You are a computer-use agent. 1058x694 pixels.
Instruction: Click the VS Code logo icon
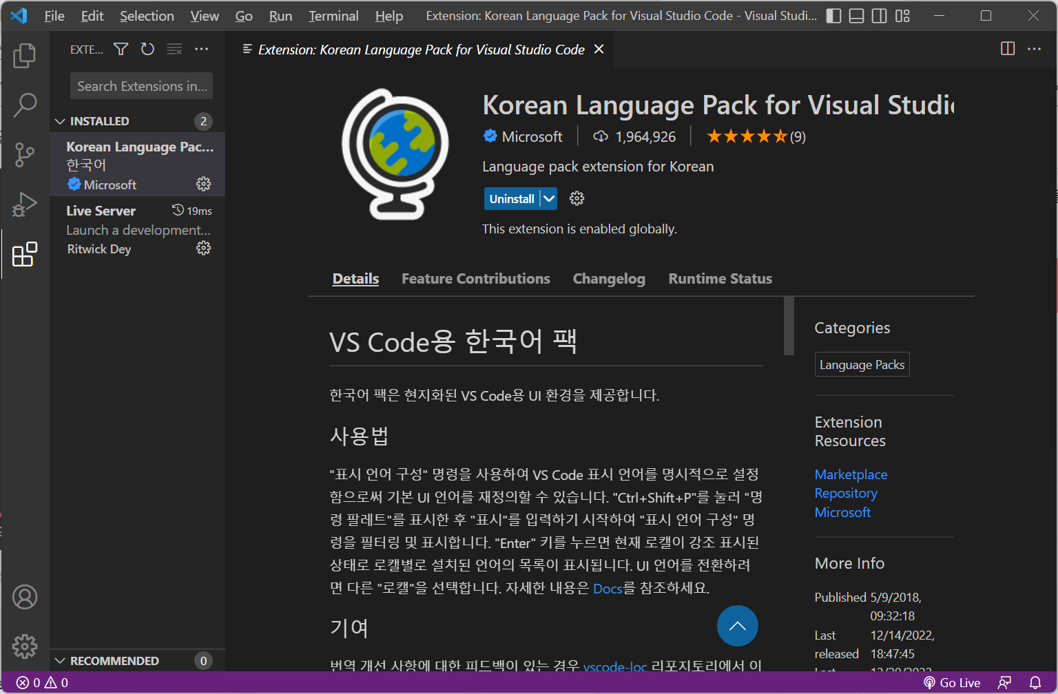click(19, 15)
